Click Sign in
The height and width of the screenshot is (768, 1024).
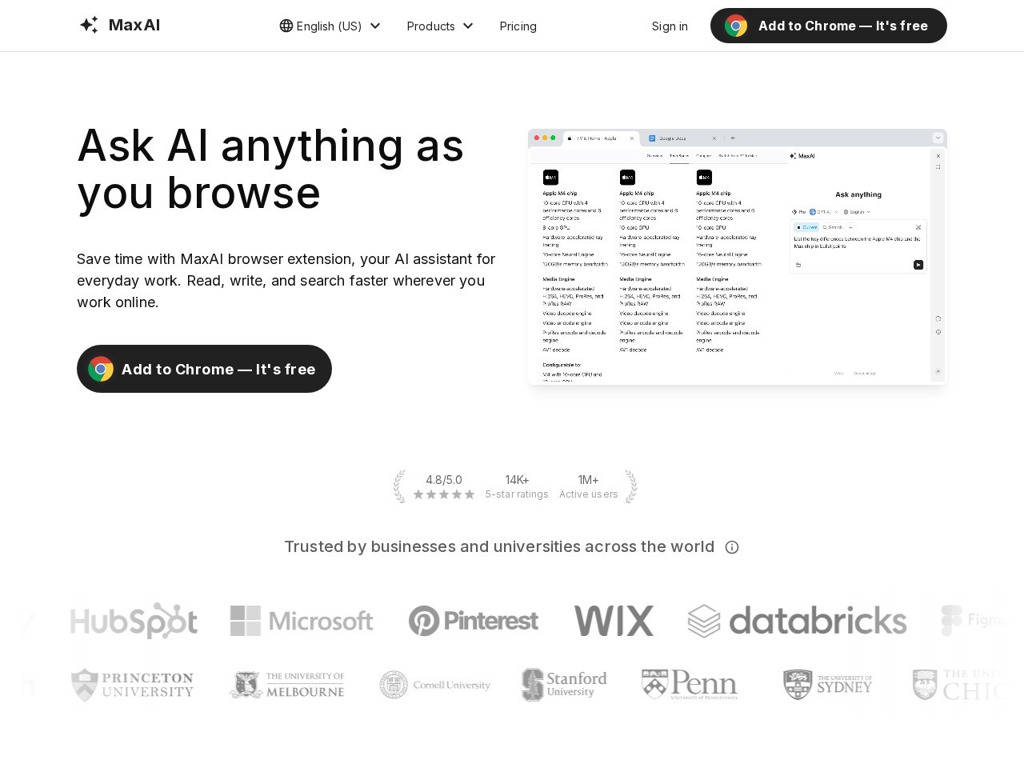(670, 26)
